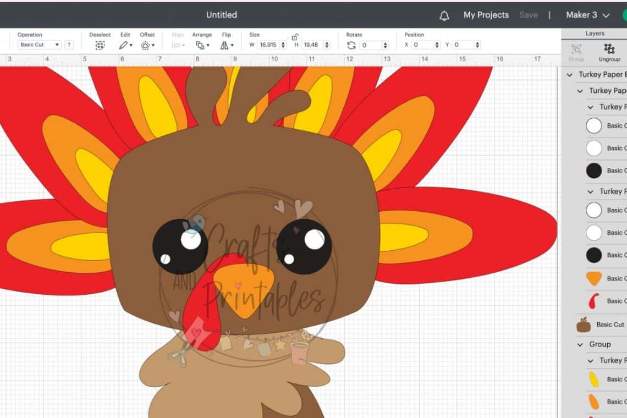Image resolution: width=627 pixels, height=418 pixels.
Task: Click the Position Y field
Action: point(464,45)
